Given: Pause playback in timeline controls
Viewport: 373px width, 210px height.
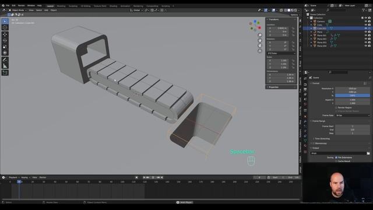Looking at the screenshot, I should [153, 177].
